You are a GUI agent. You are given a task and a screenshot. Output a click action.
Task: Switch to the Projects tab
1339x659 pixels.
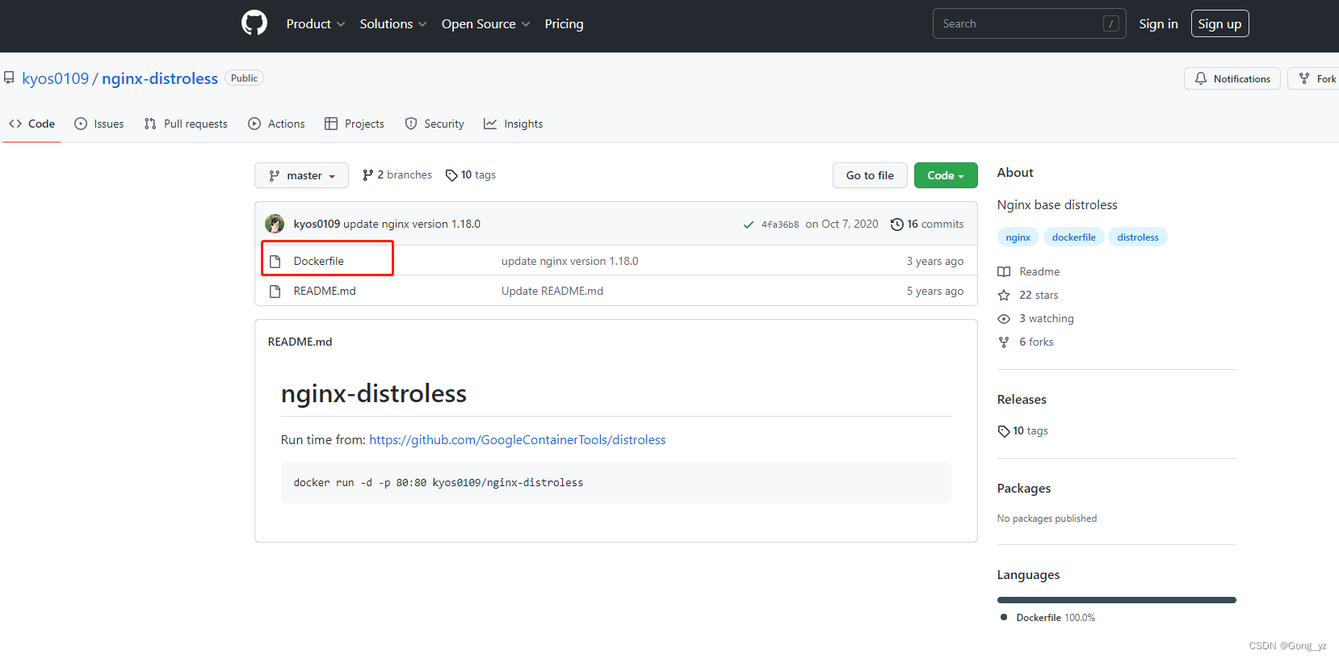355,124
